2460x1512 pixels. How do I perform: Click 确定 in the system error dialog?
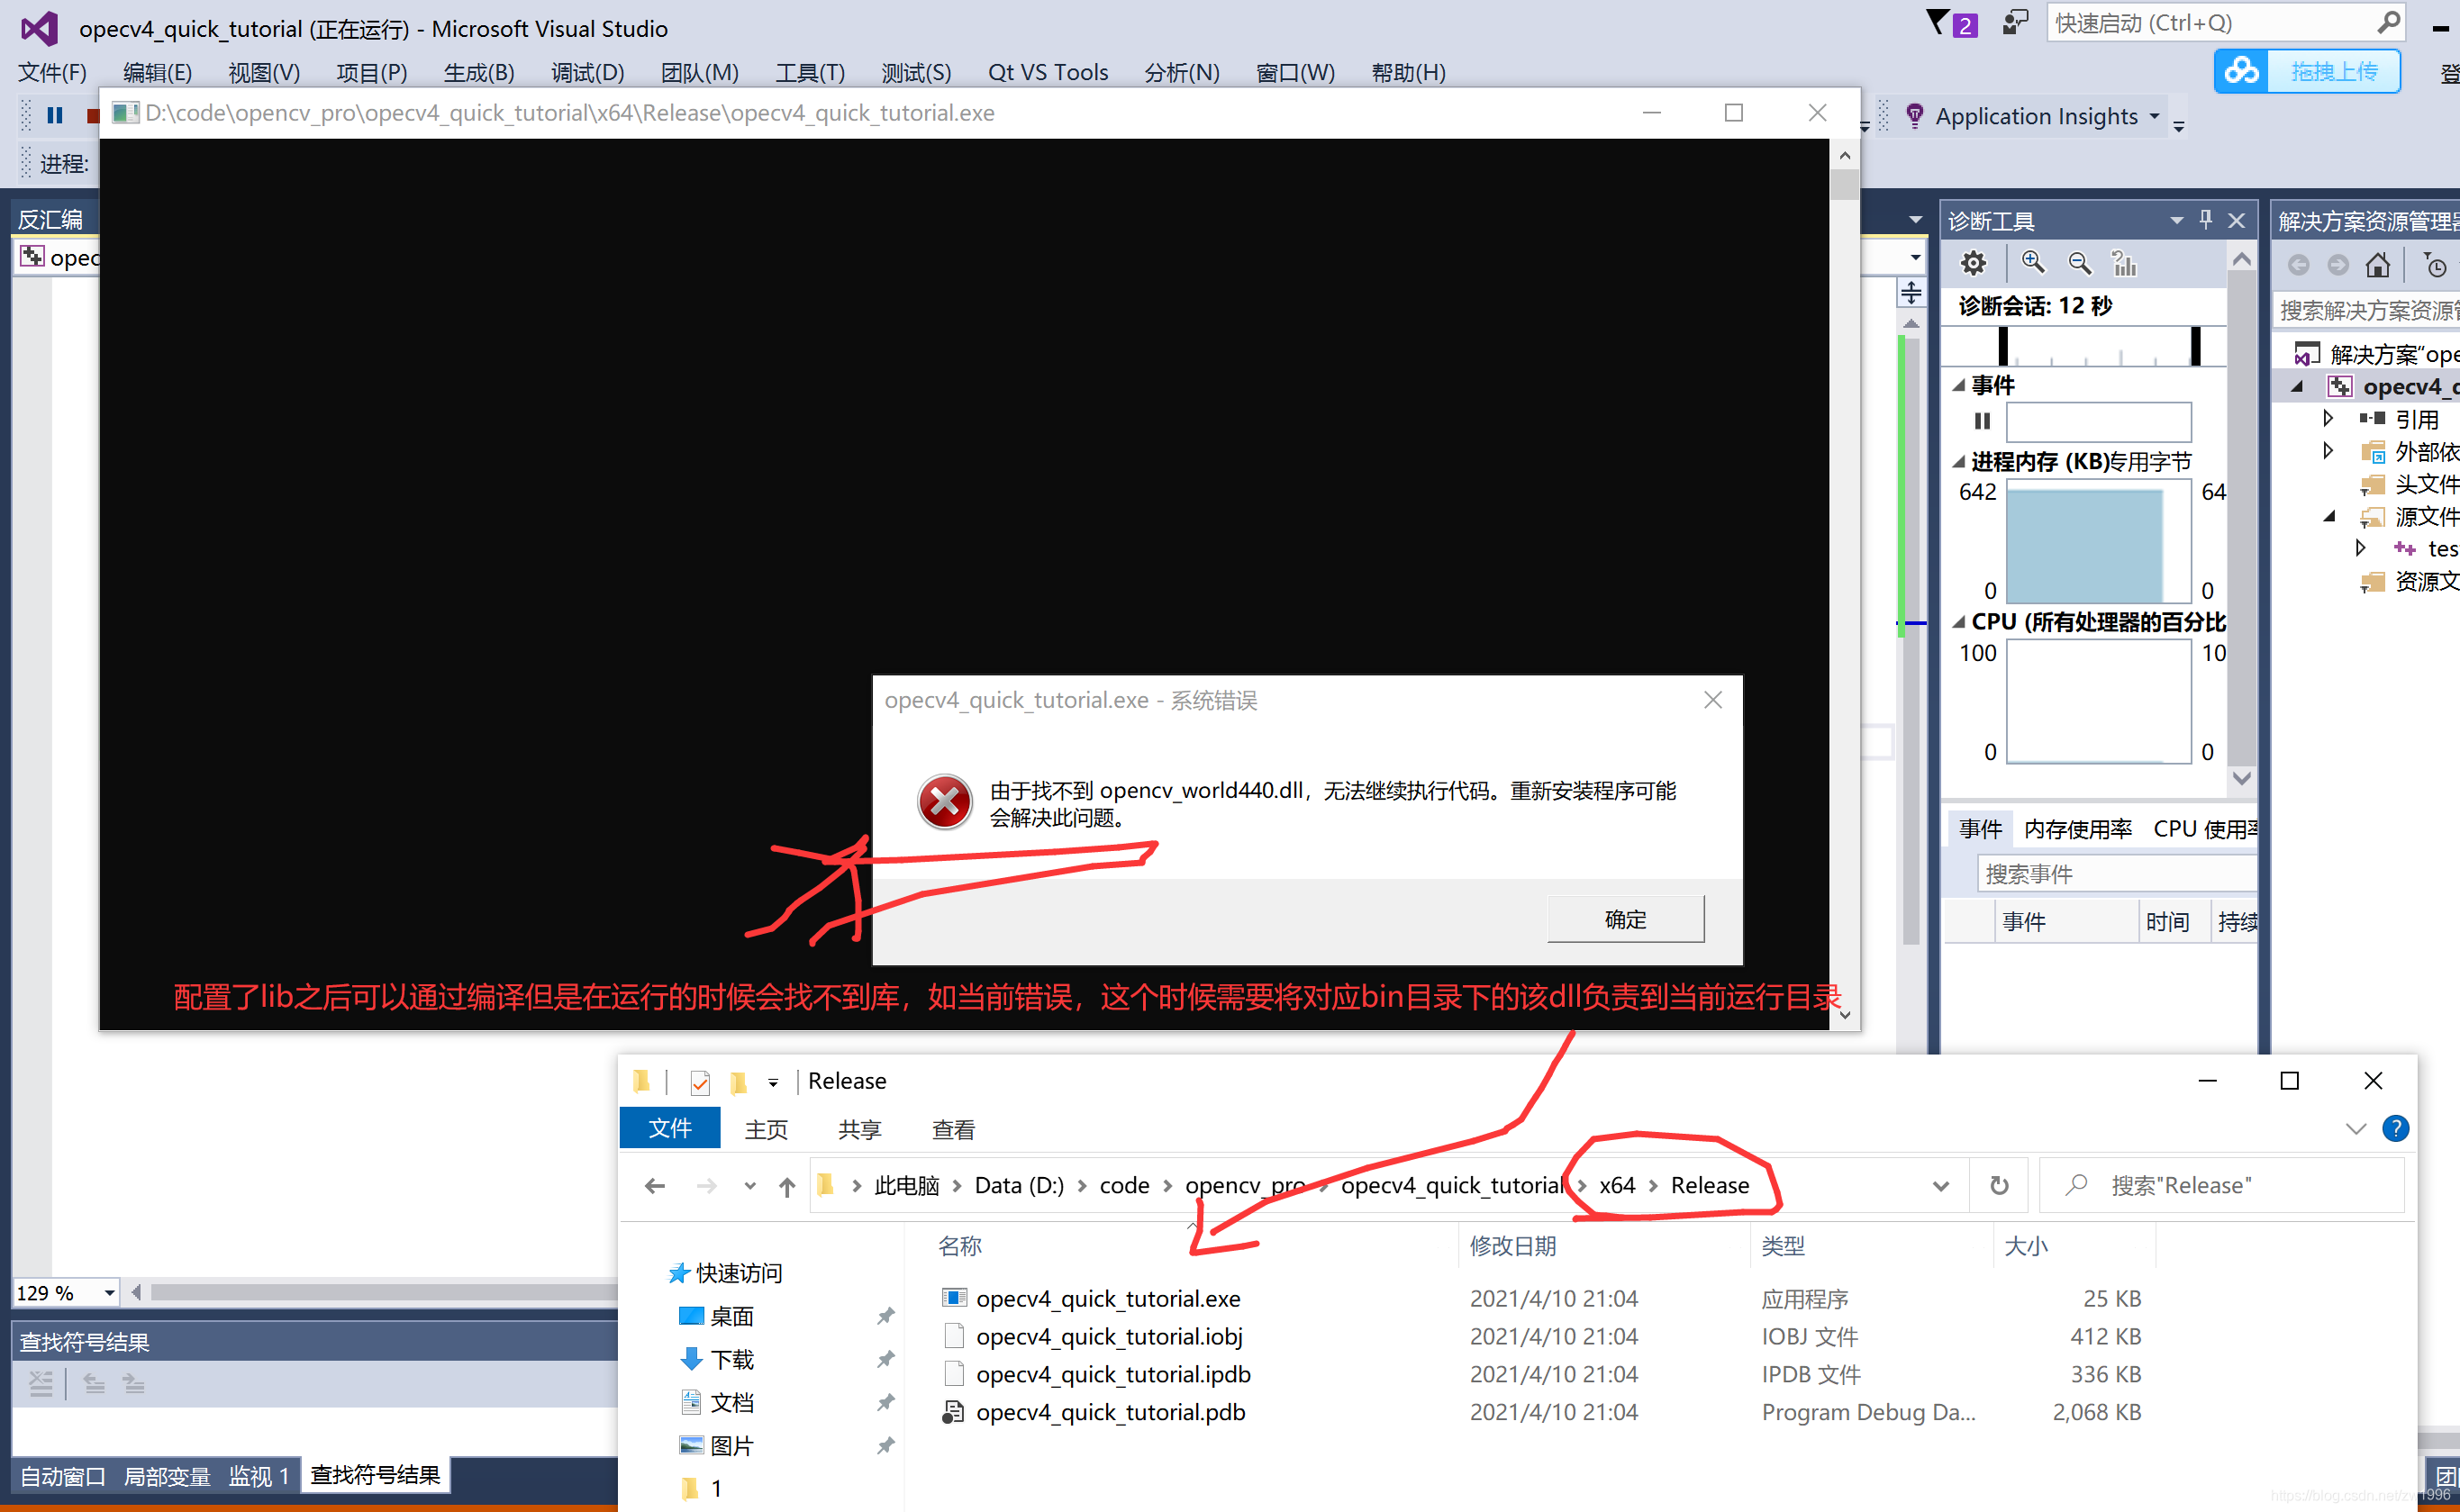pos(1625,918)
